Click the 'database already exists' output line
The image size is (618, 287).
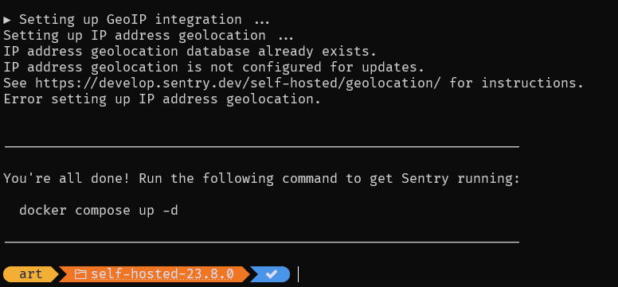click(x=190, y=52)
